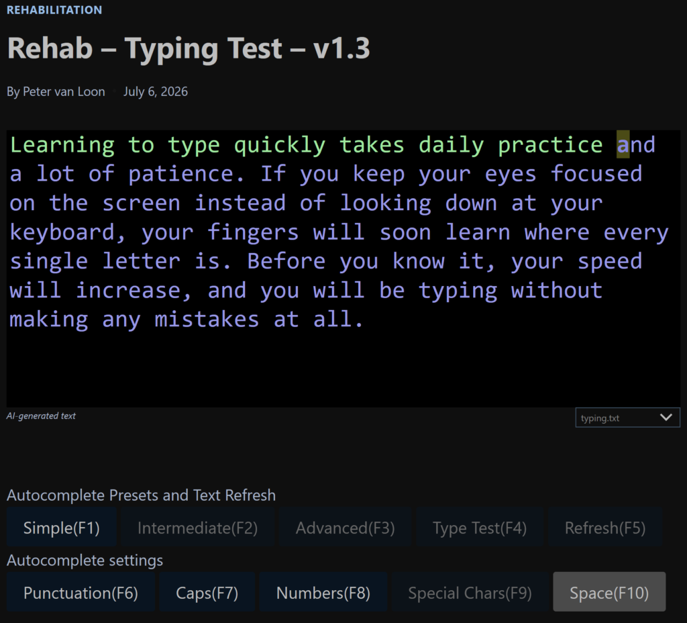Click the 'AI-generated text' caption
The image size is (687, 623).
[41, 416]
